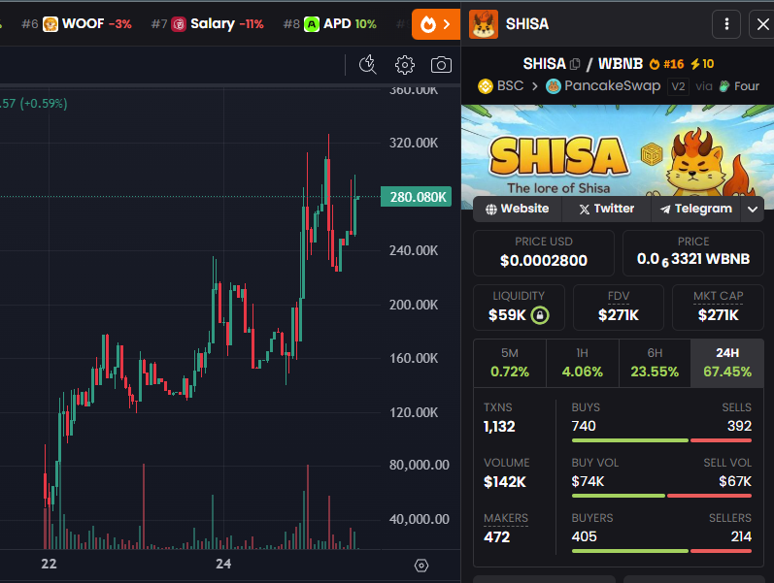Click the buyers/sellers ratio bar
Screen dimensions: 774x583
click(x=661, y=550)
